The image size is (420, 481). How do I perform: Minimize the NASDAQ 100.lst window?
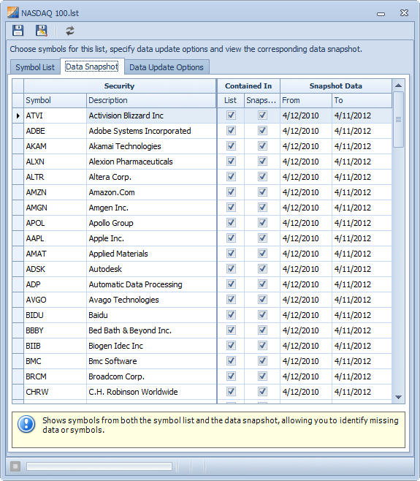pyautogui.click(x=381, y=14)
